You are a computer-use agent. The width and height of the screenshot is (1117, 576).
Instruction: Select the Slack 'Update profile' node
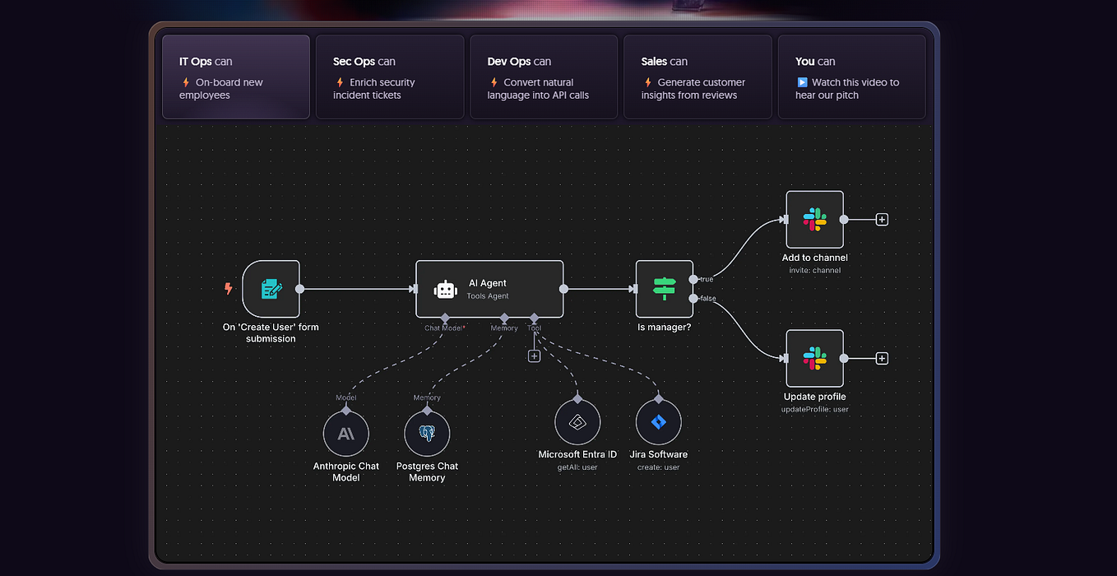(x=814, y=358)
